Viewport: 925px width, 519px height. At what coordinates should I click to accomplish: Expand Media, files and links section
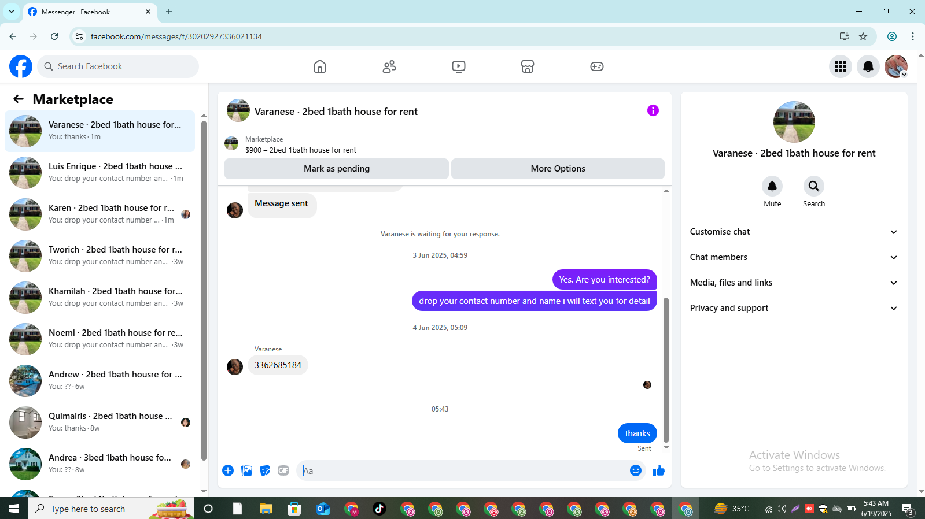[794, 283]
